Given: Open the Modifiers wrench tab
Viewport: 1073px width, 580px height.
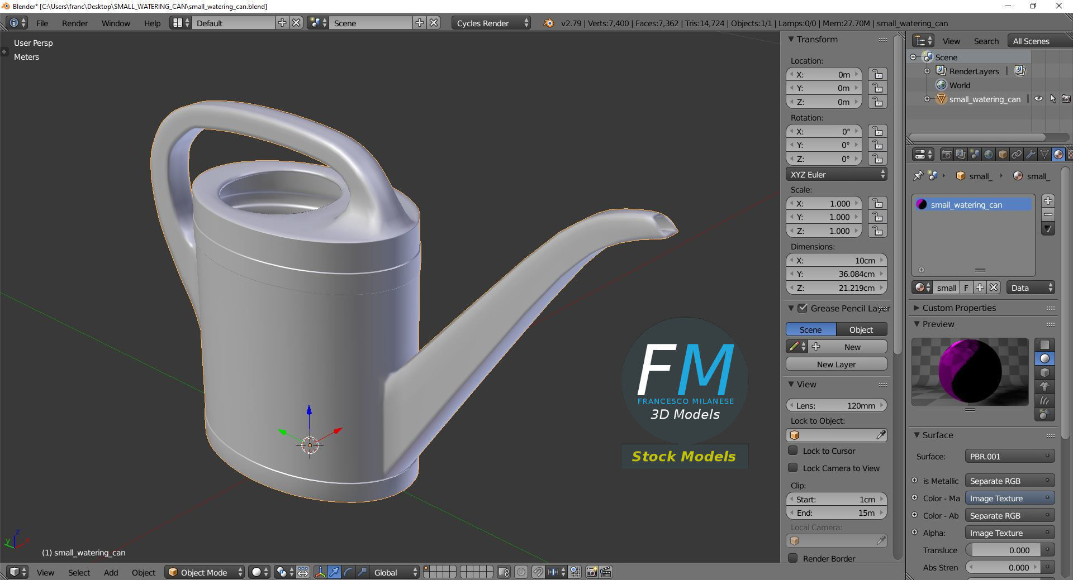Looking at the screenshot, I should 1030,155.
